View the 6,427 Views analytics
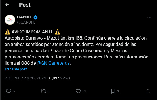Screen dimensions: 157x100 [60, 78]
